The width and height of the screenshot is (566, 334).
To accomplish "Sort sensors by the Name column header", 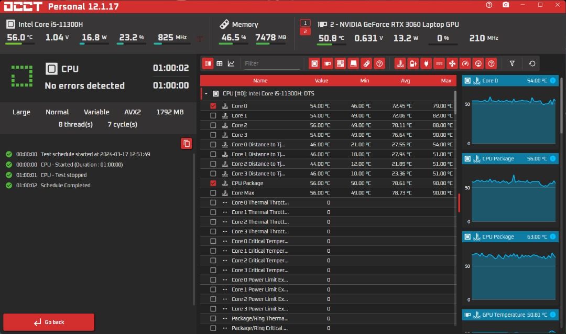I will [260, 81].
